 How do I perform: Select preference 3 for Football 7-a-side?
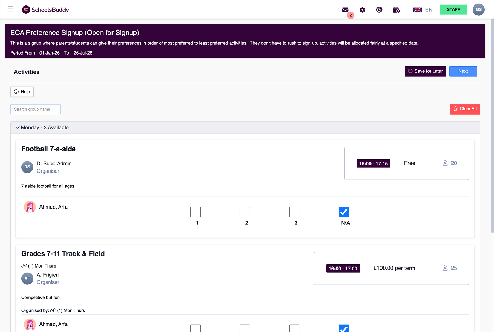coord(294,212)
